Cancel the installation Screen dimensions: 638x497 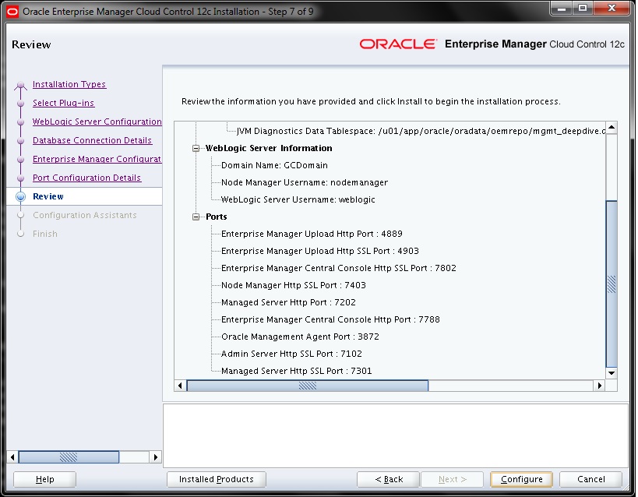[x=590, y=479]
